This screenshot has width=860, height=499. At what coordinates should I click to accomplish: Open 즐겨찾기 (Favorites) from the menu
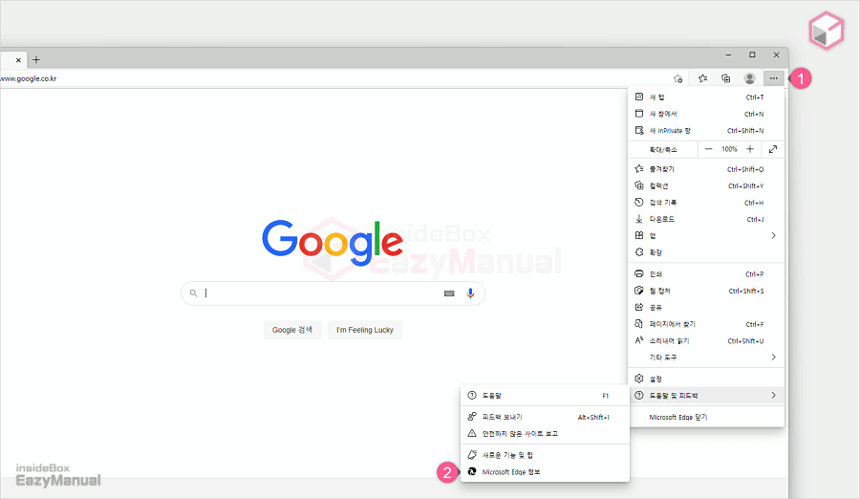[706, 169]
